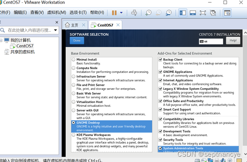The width and height of the screenshot is (247, 162).
Task: Click the pause virtual machine icon
Action: pyautogui.click(x=114, y=13)
